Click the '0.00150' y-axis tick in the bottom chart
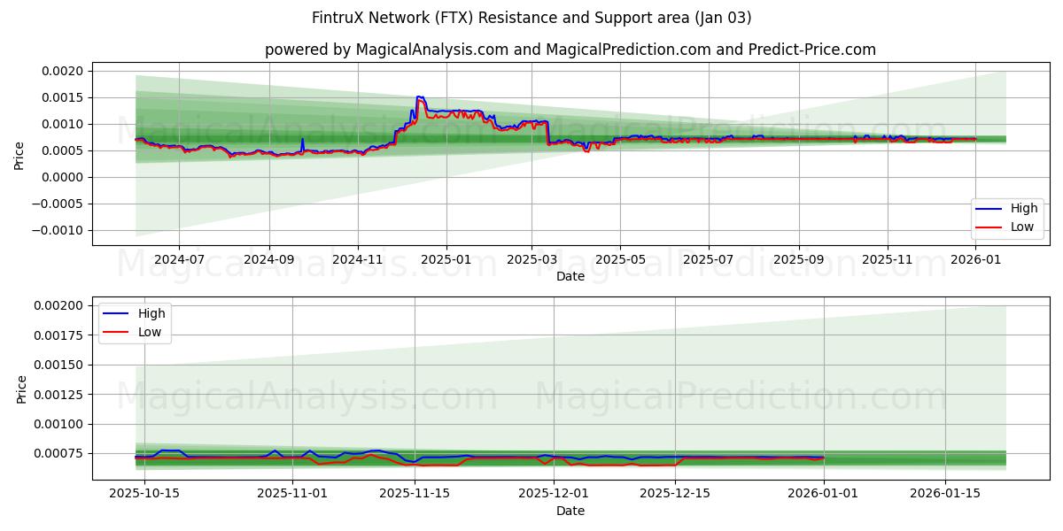Screen dimensions: 1063x531 (60, 365)
